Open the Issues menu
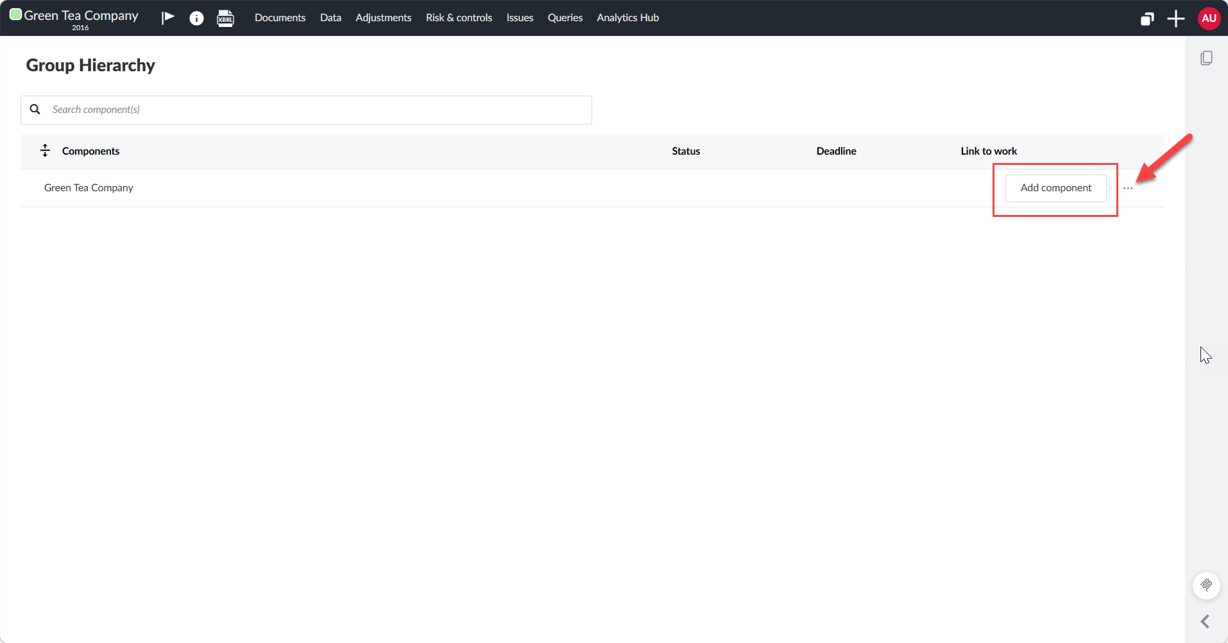The width and height of the screenshot is (1228, 643). (520, 18)
